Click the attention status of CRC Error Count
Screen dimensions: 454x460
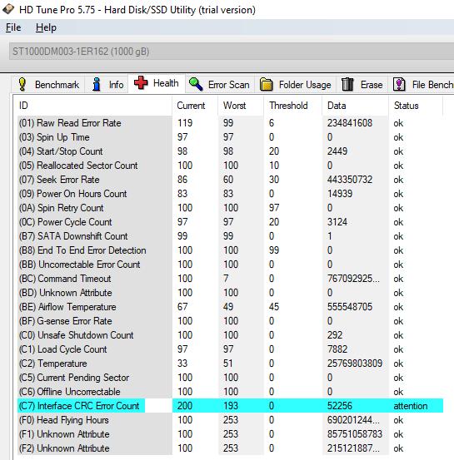[x=411, y=406]
